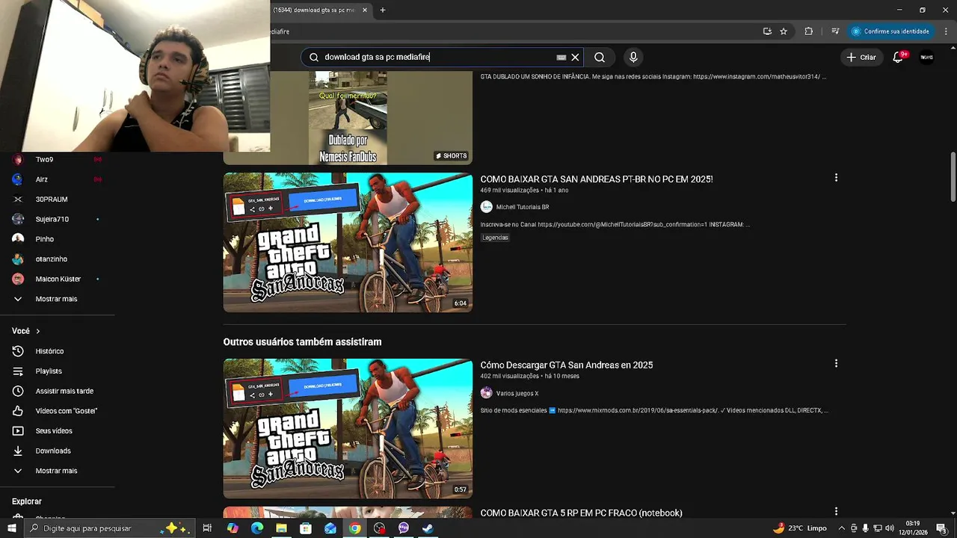
Task: Close the 'download gta sa pc' tab
Action: tap(365, 10)
